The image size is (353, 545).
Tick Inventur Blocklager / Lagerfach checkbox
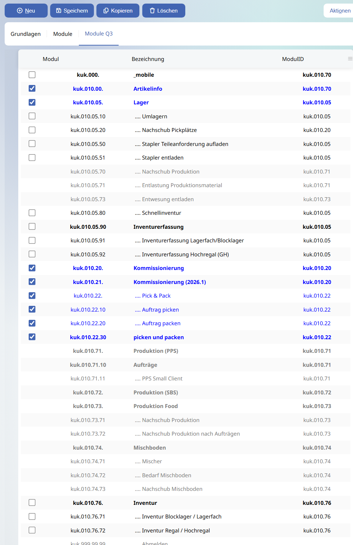[32, 516]
